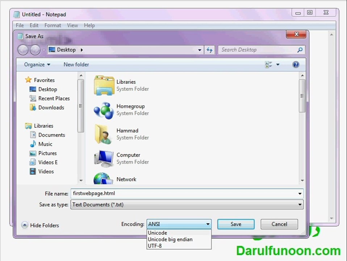Collapse the Encoding ANSI dropdown
This screenshot has width=347, height=261.
click(208, 224)
